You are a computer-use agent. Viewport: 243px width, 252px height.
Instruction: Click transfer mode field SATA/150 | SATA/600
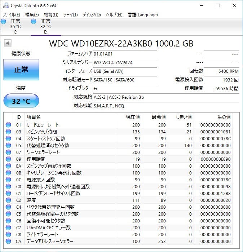[125, 80]
